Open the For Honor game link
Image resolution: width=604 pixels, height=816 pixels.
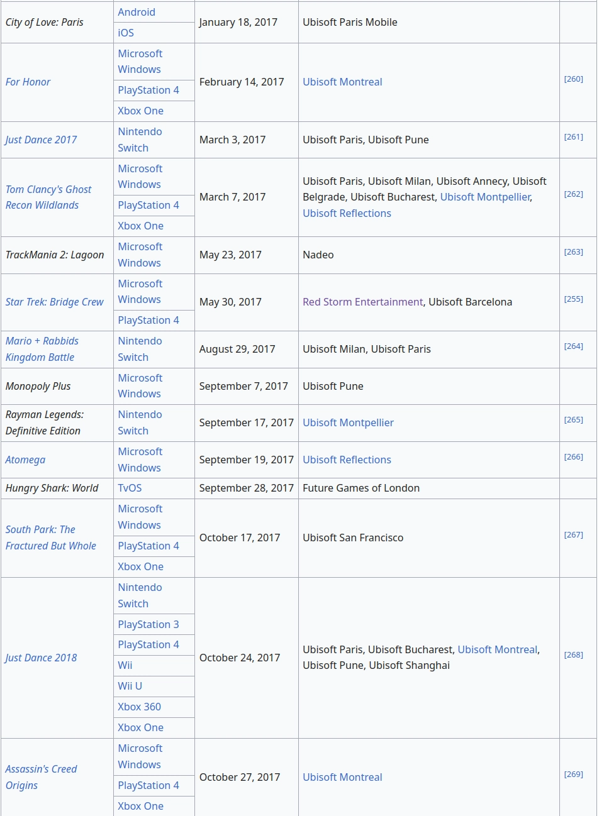(28, 82)
